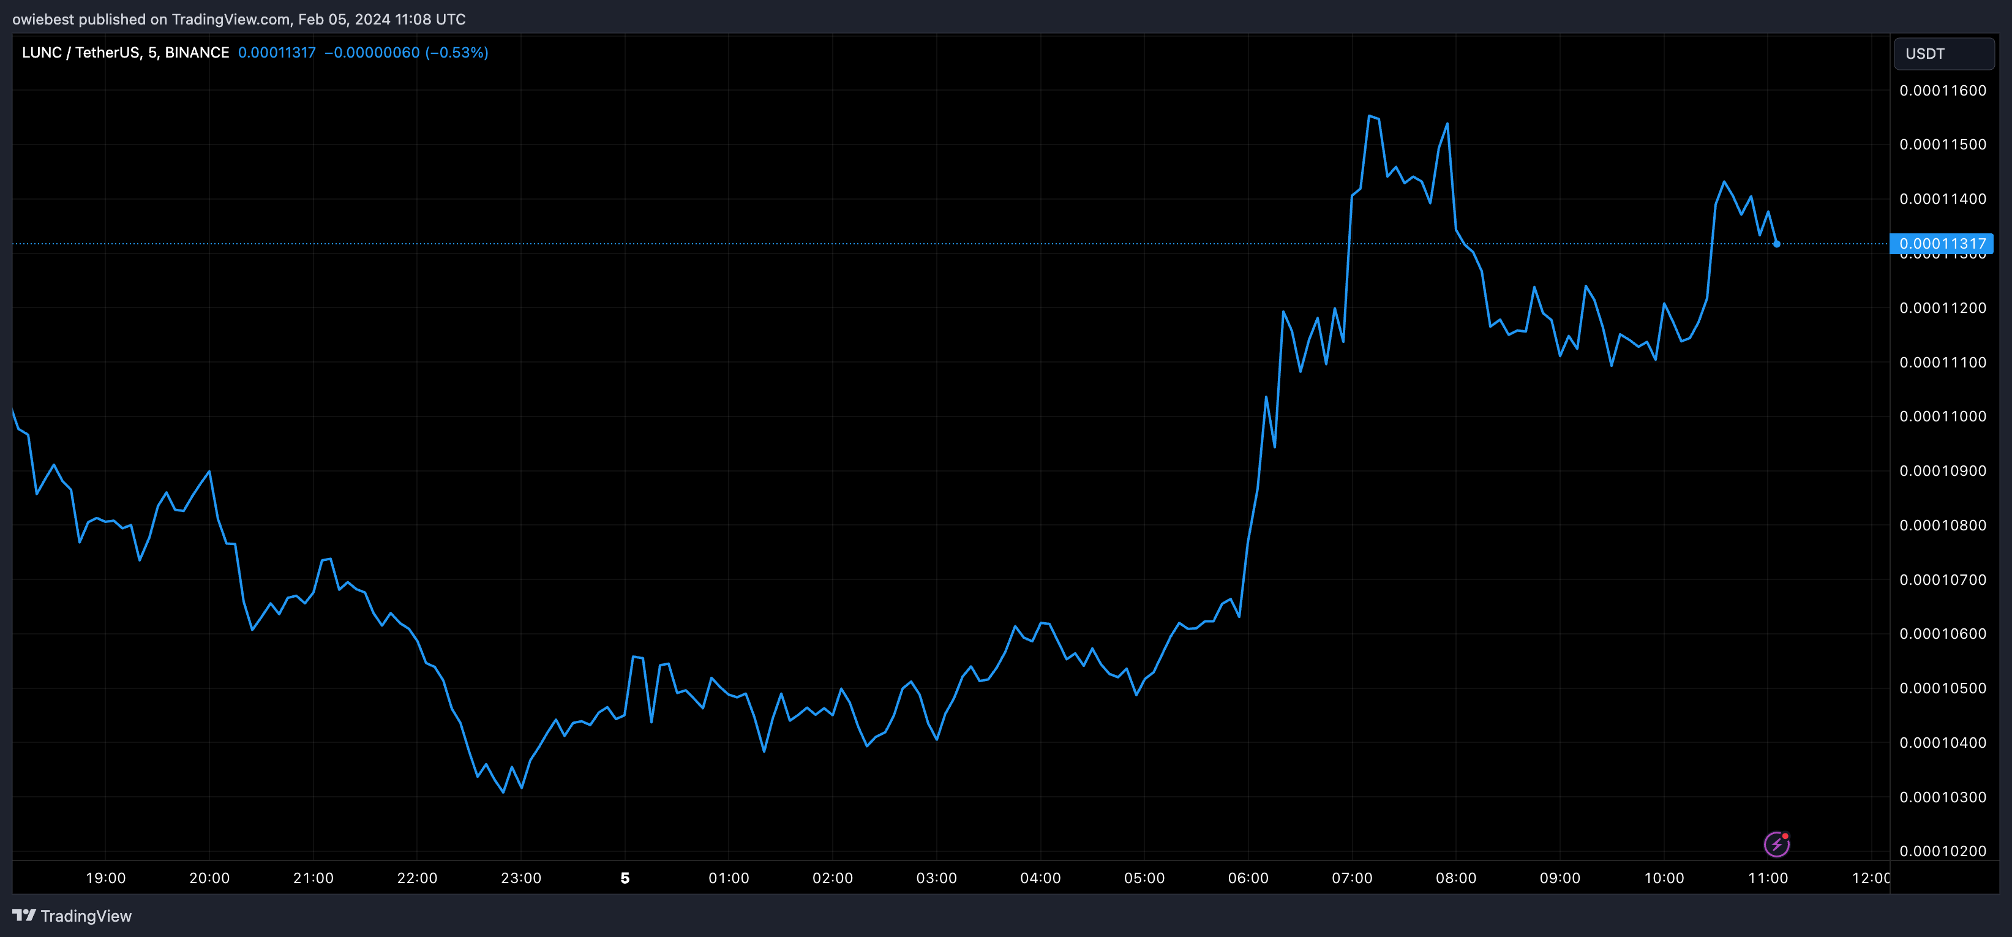This screenshot has height=937, width=2012.
Task: Click the 19:00 time axis label
Action: 105,878
